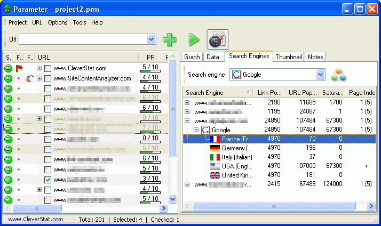Tick the checkbox on the 0 / 10 faded row with expander

[x=47, y=119]
